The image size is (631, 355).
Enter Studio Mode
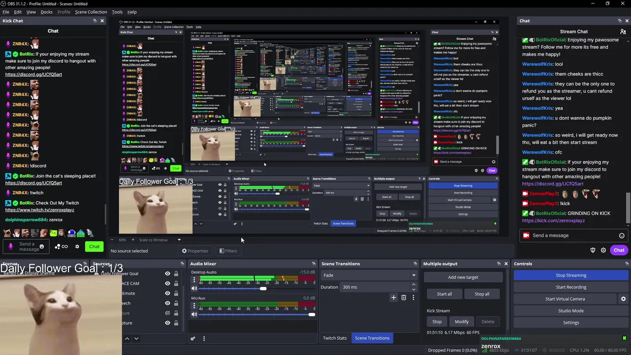point(571,311)
